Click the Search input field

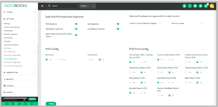point(62,6)
